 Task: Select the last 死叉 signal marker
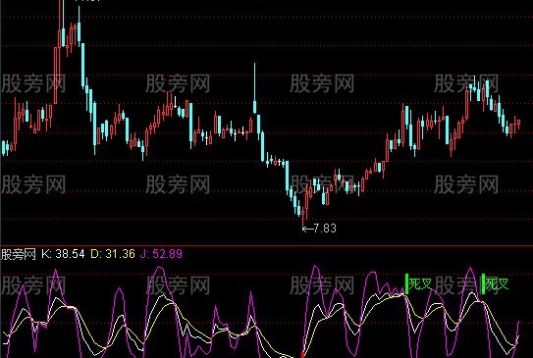497,284
